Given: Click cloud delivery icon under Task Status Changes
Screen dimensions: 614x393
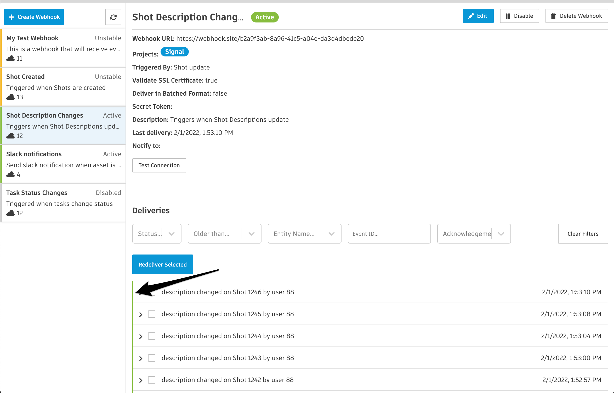Looking at the screenshot, I should click(10, 213).
